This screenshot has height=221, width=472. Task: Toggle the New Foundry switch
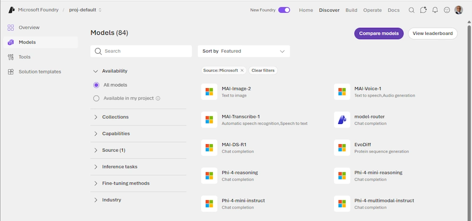(284, 10)
